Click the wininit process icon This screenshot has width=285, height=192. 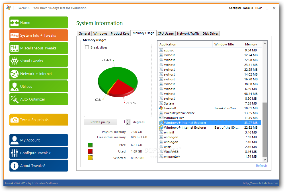(161, 132)
